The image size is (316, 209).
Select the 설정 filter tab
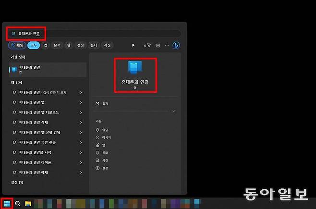[x=80, y=45]
